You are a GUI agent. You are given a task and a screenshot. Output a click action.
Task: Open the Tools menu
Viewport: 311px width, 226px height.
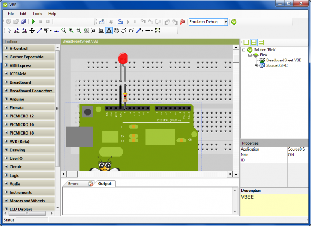point(37,14)
